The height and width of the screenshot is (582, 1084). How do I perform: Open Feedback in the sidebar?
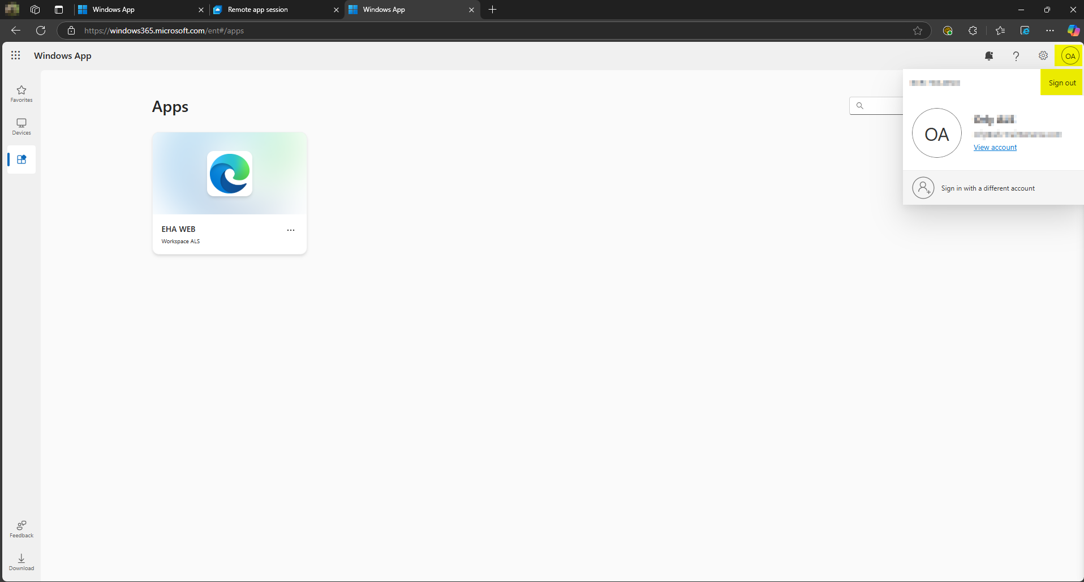(21, 529)
